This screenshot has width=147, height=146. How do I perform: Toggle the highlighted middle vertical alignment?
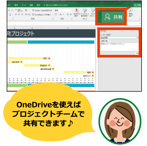(19, 10)
